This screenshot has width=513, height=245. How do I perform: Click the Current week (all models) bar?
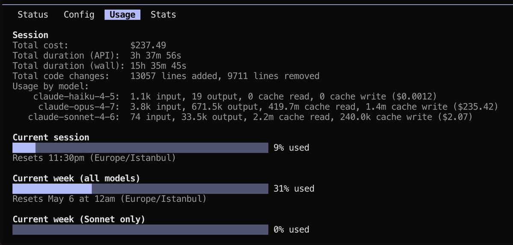(140, 189)
